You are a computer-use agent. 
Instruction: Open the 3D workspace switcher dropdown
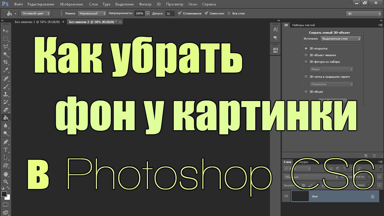tap(364, 14)
